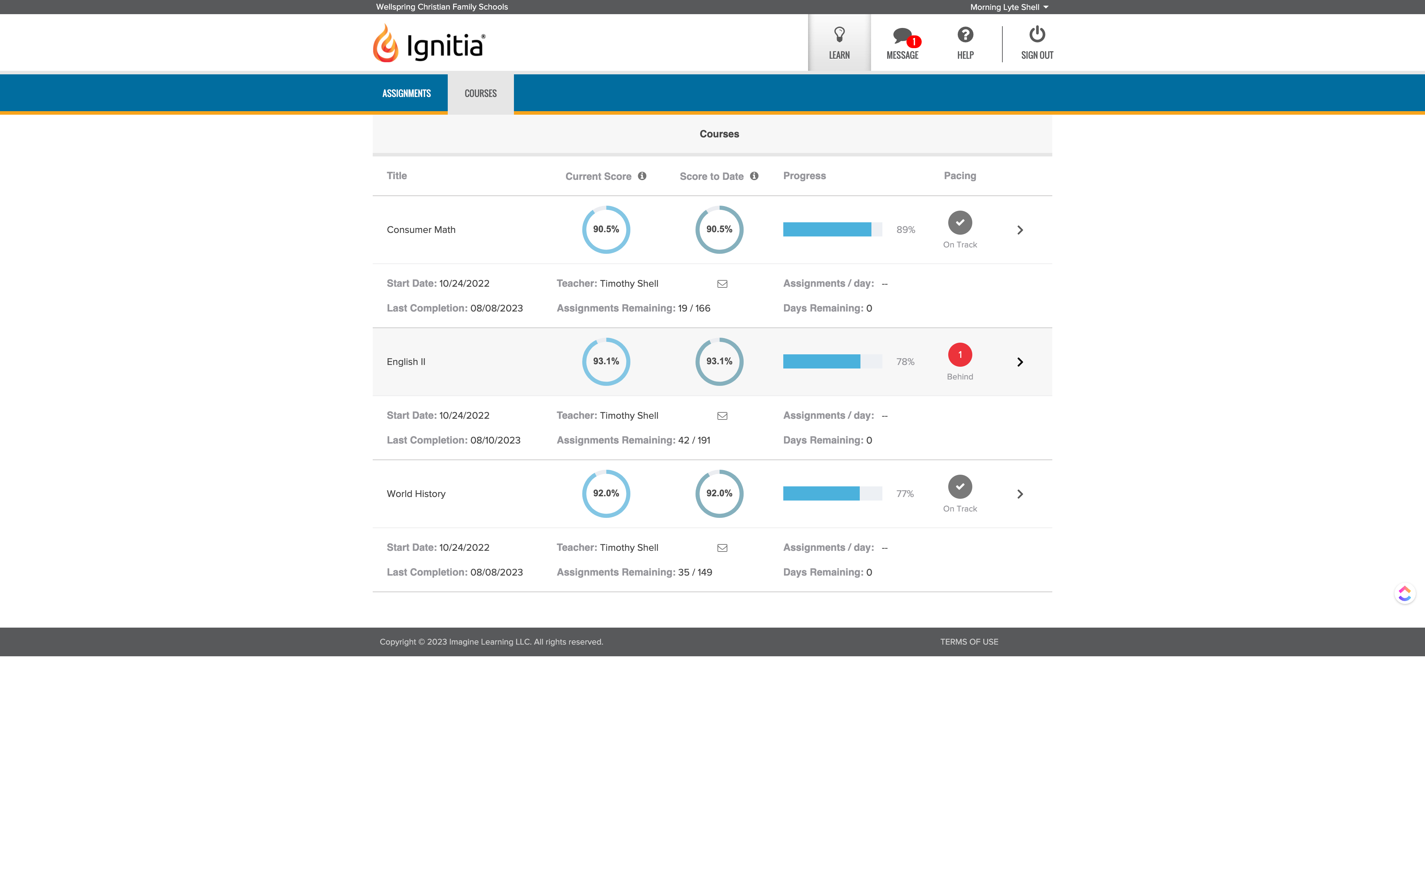Open the World History course title
This screenshot has width=1425, height=880.
point(416,494)
